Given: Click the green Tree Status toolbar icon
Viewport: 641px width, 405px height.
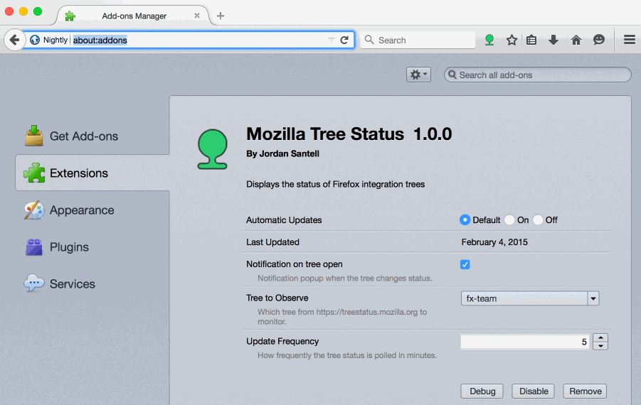Looking at the screenshot, I should click(x=489, y=40).
